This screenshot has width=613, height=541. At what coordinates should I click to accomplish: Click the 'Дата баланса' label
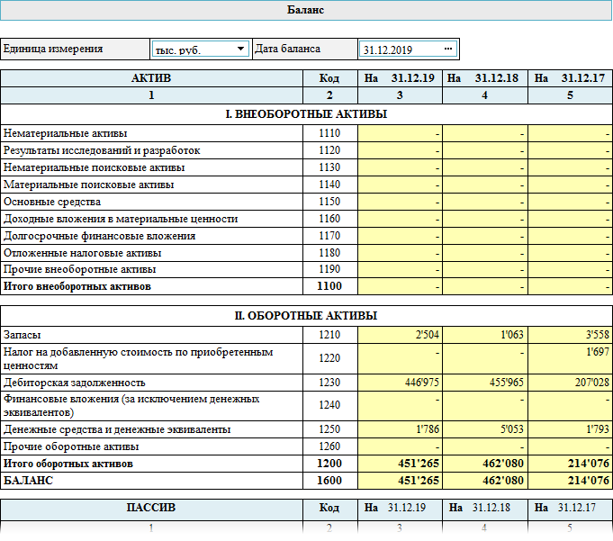pos(287,49)
